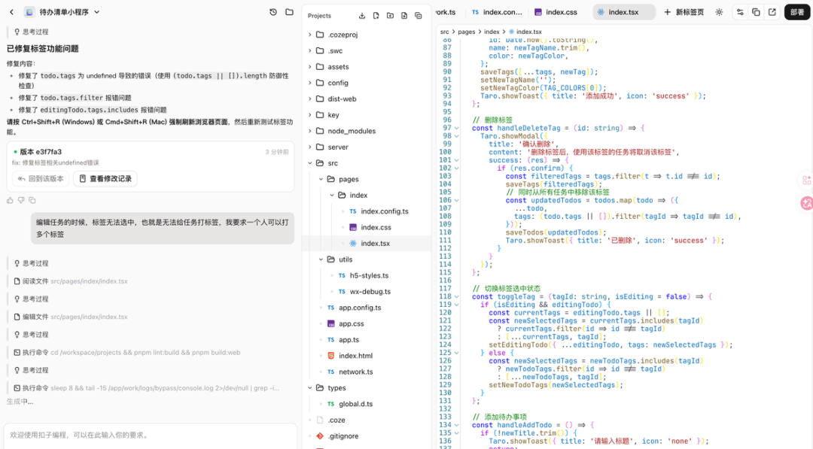This screenshot has height=449, width=813.
Task: Open wx-debug.ts in the utils folder
Action: [370, 292]
